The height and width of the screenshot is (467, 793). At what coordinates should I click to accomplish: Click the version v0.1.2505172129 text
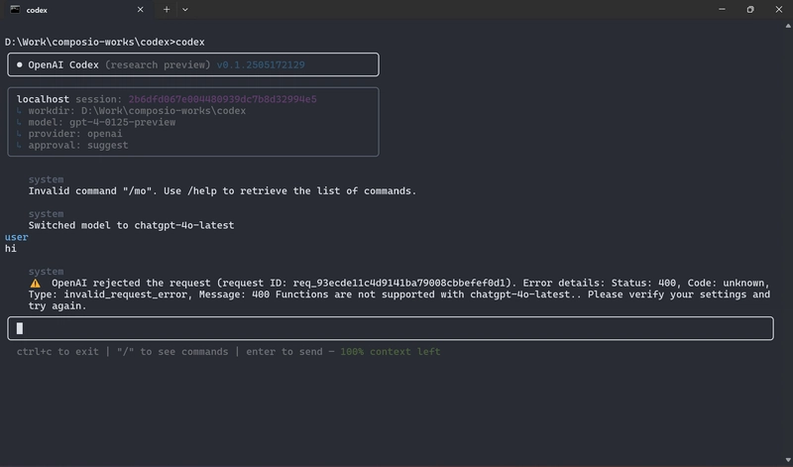click(x=261, y=64)
